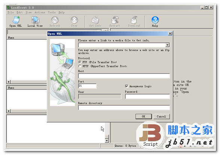Open the View menu
The width and height of the screenshot is (220, 155).
[28, 12]
